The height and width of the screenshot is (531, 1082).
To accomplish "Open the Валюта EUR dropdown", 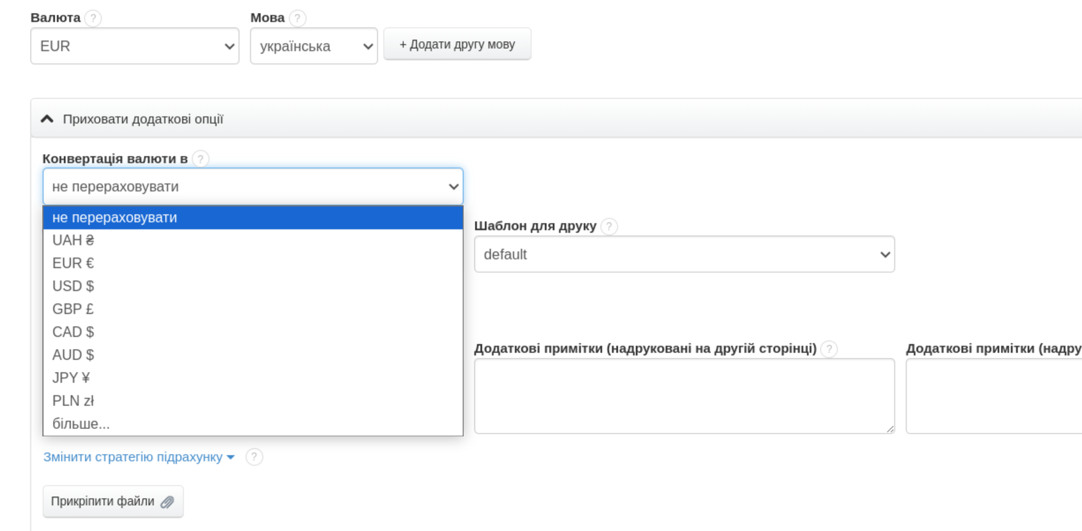I will [135, 46].
